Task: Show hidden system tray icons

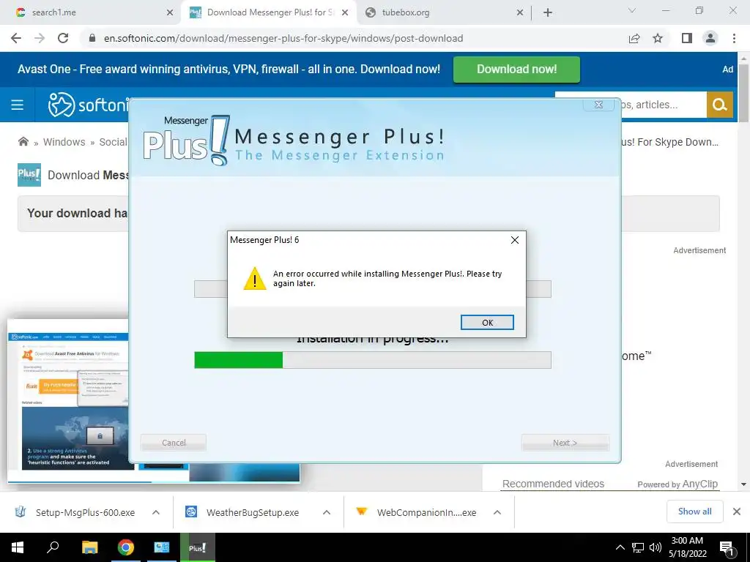Action: pyautogui.click(x=620, y=547)
